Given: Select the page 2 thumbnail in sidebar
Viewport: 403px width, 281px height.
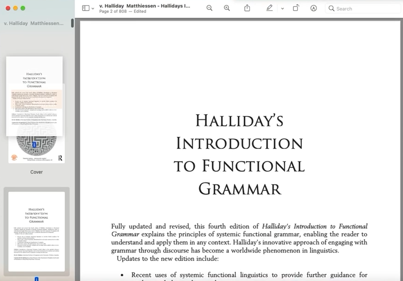Looking at the screenshot, I should point(36,231).
